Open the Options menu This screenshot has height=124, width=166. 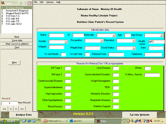50,2
